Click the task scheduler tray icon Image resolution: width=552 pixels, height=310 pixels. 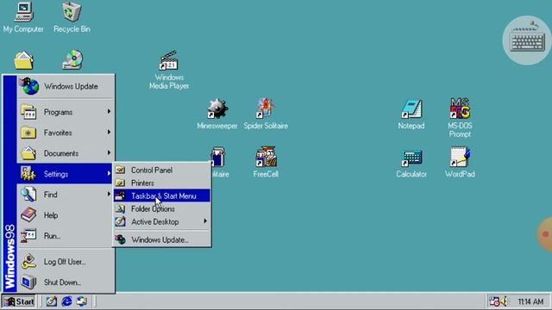(494, 301)
